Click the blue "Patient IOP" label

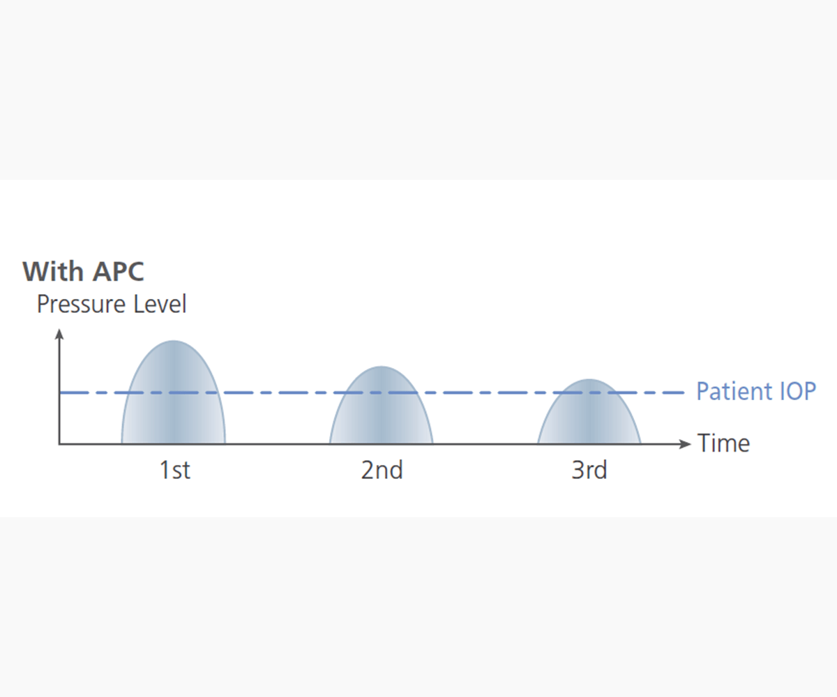point(756,391)
